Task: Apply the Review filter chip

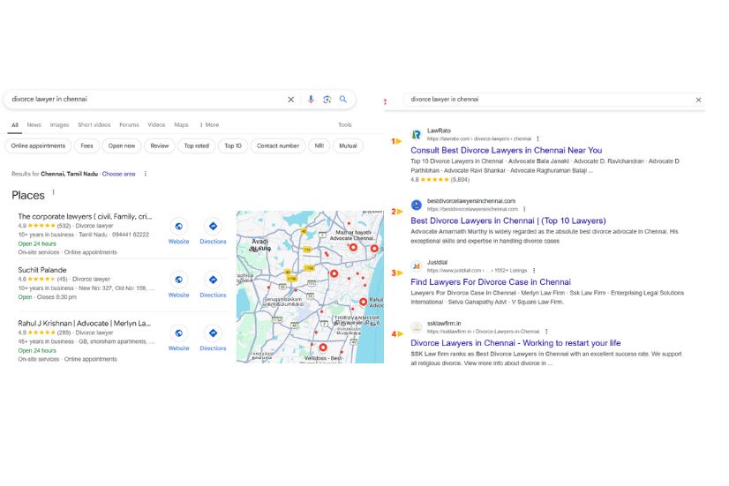Action: [160, 146]
